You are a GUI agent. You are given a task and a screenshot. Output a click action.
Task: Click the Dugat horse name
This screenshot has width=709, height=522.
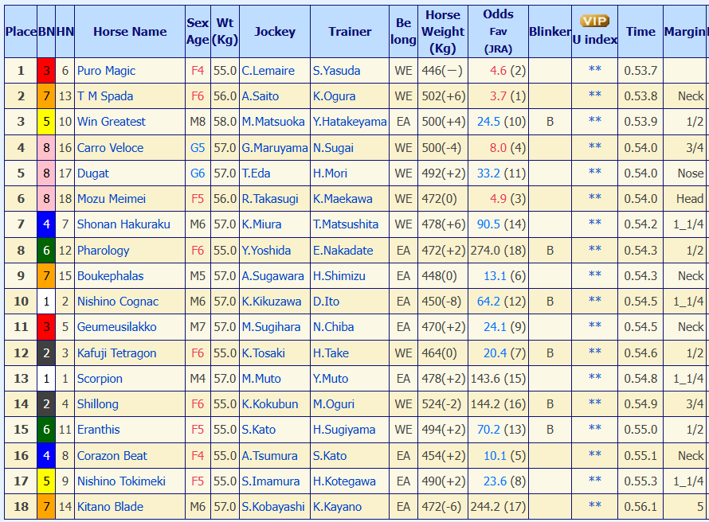[93, 173]
